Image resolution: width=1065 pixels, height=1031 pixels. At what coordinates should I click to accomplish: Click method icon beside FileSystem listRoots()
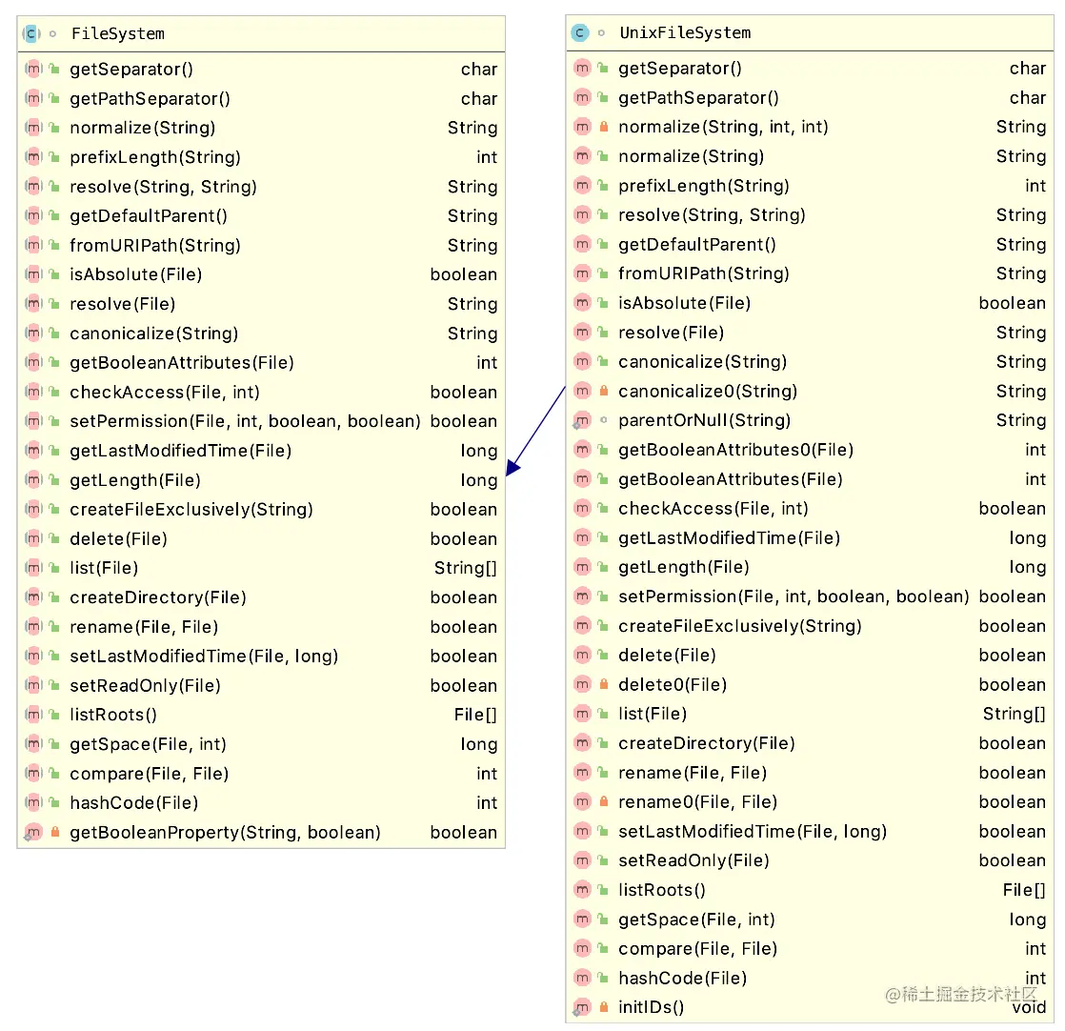tap(33, 715)
